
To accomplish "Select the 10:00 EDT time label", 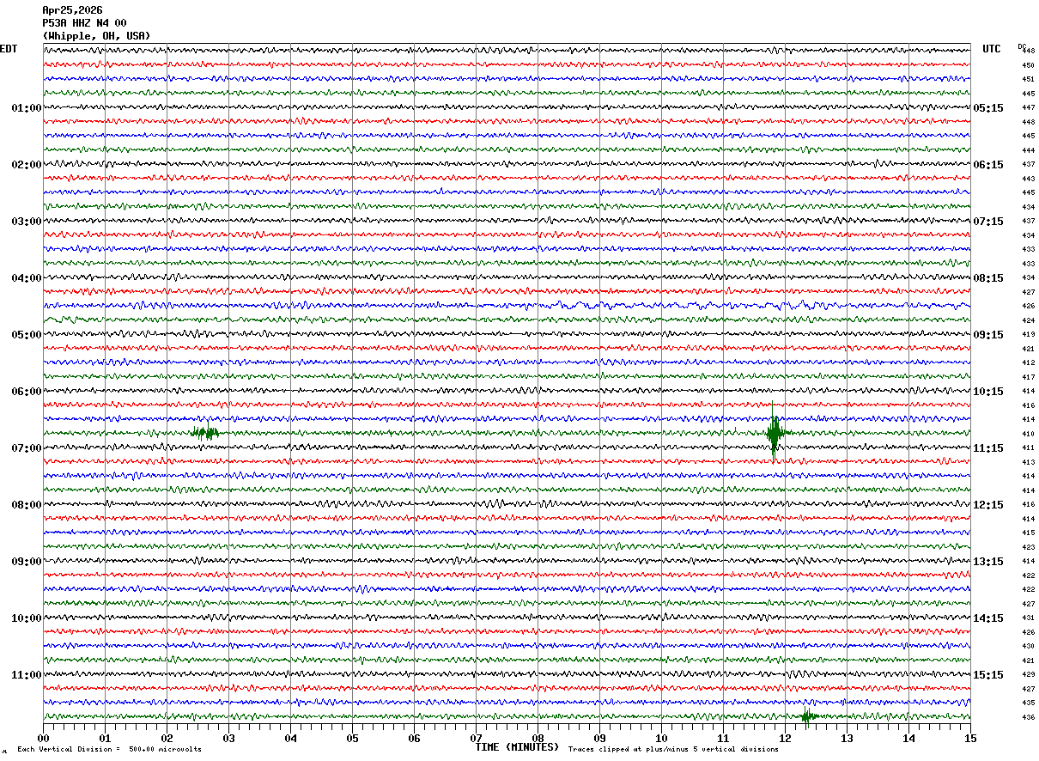I will 27,618.
